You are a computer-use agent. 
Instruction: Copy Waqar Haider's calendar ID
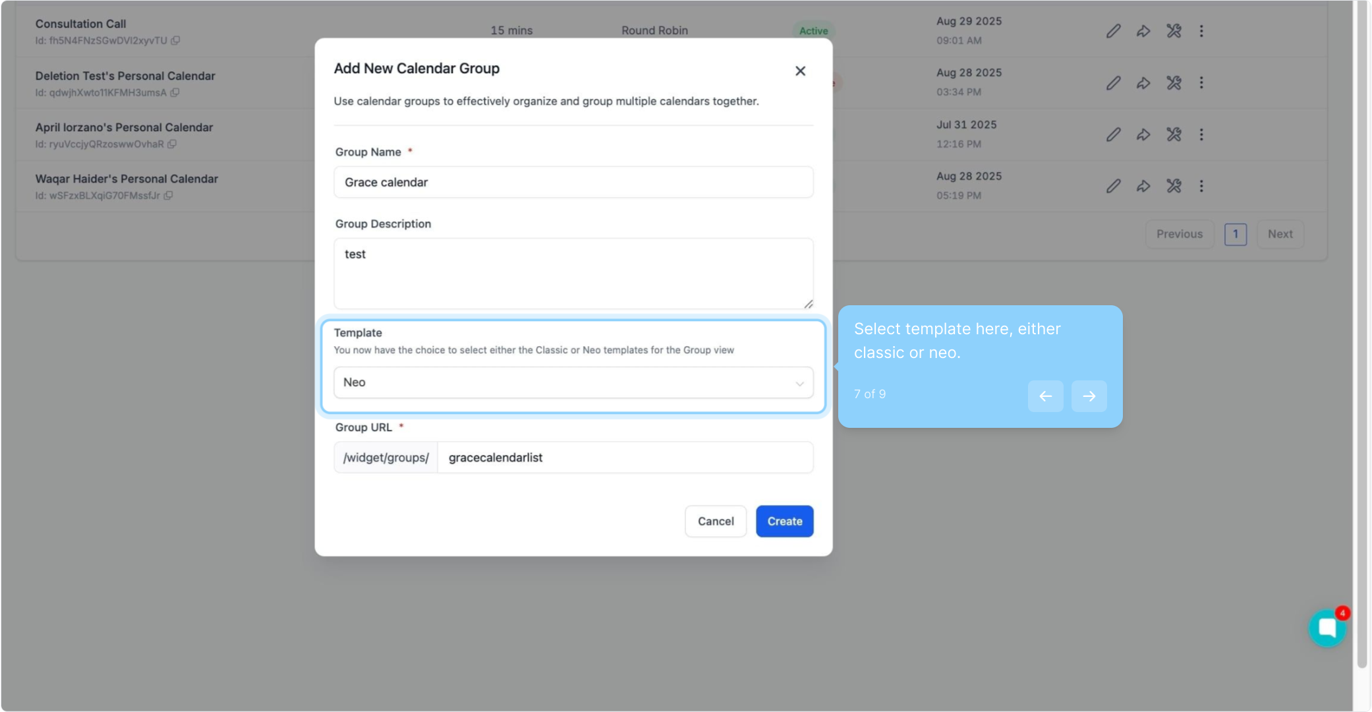pyautogui.click(x=169, y=196)
